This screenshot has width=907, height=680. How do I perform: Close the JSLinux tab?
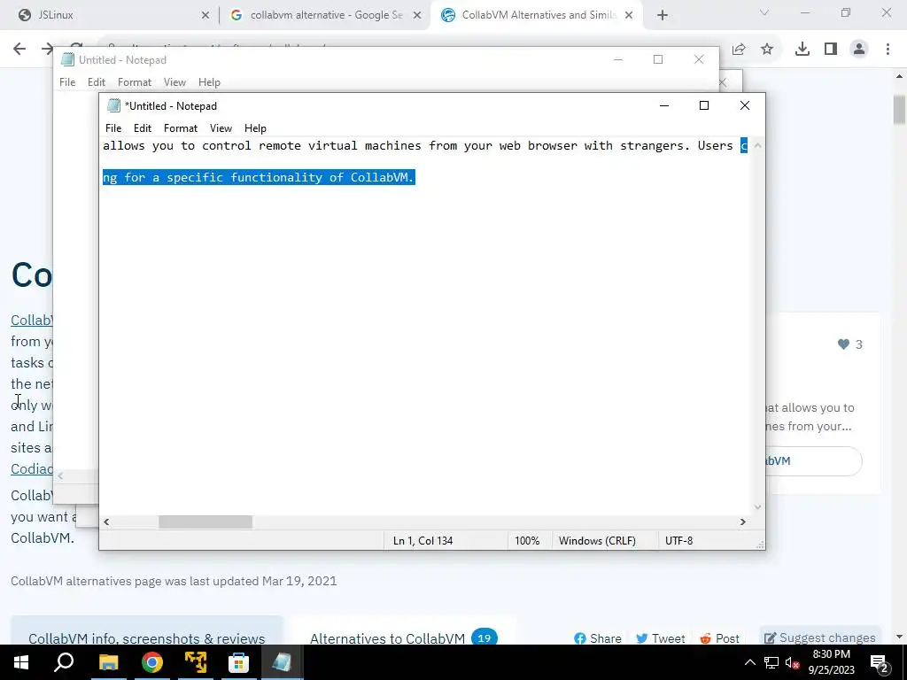pyautogui.click(x=205, y=16)
